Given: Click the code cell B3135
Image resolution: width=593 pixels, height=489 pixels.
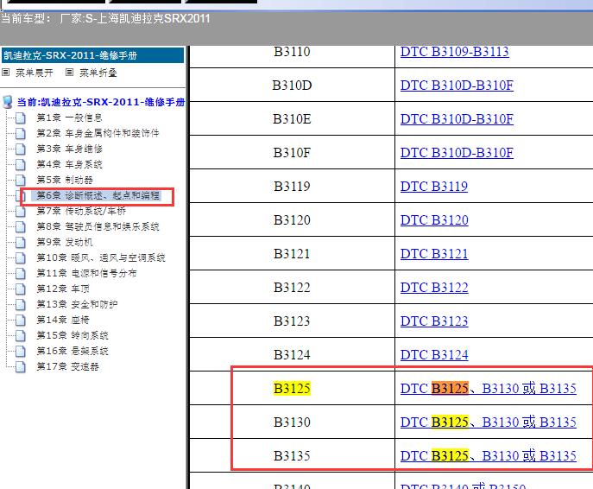Looking at the screenshot, I should point(292,455).
